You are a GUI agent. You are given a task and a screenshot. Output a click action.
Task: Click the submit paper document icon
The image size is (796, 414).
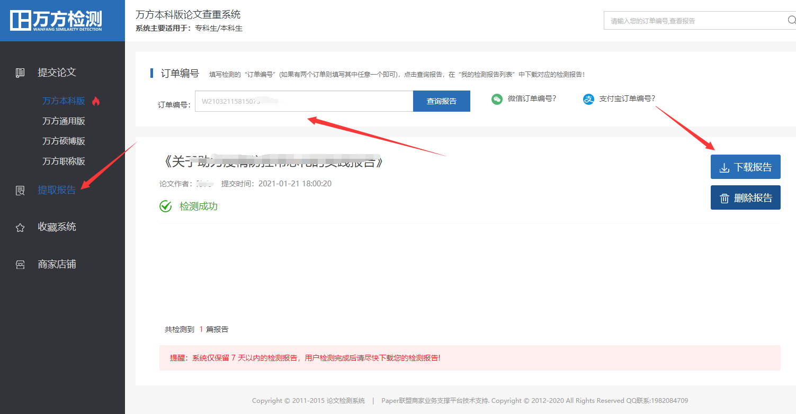[20, 73]
